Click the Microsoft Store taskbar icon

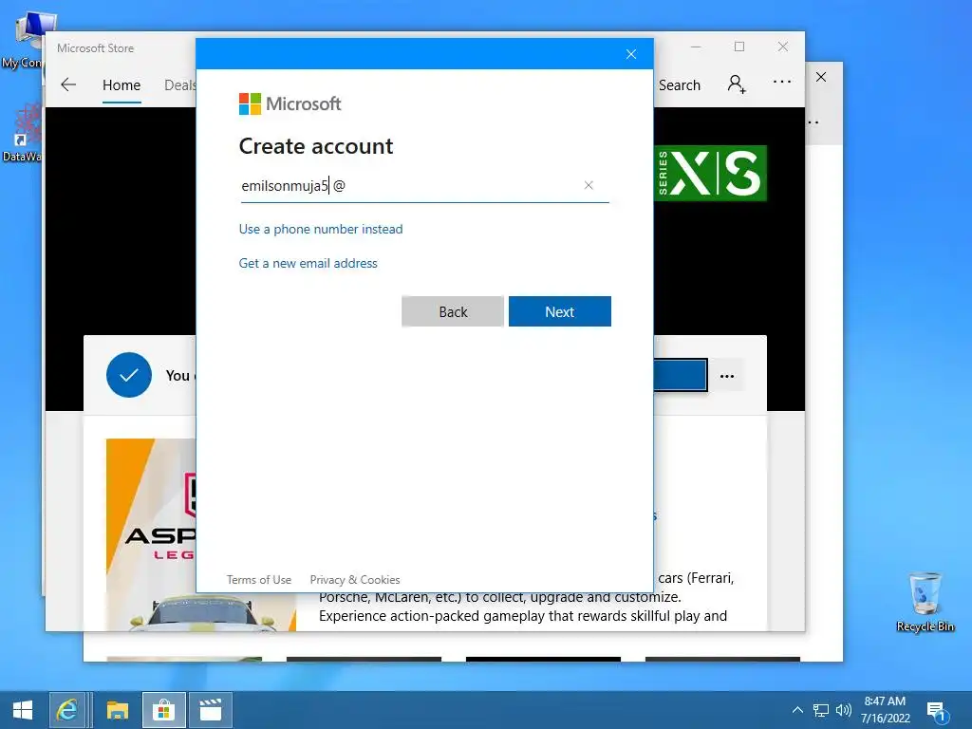tap(163, 710)
